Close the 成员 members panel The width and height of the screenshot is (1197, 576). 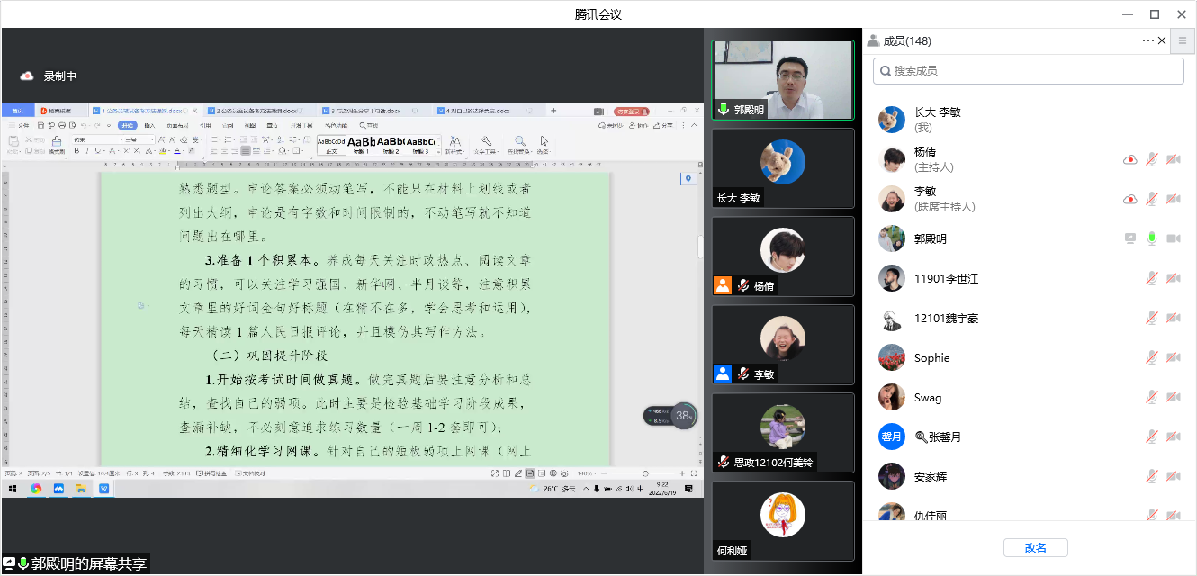coord(1162,40)
